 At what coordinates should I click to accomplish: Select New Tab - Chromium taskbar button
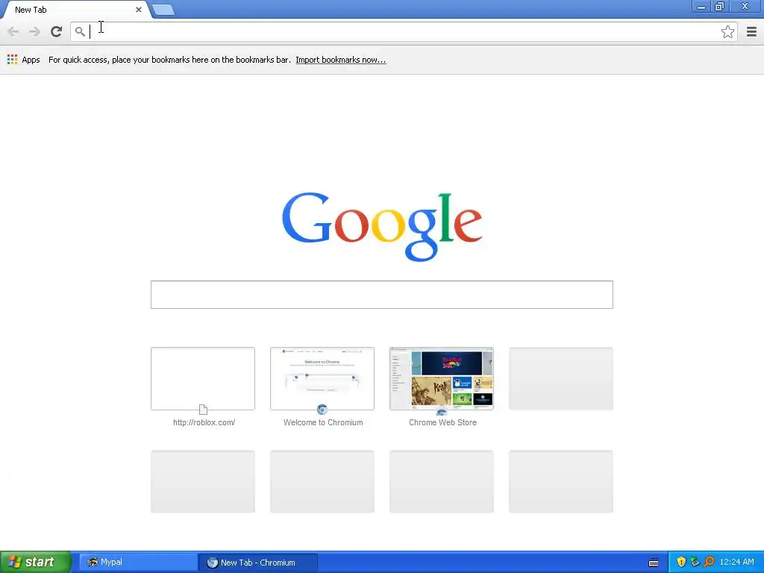258,563
